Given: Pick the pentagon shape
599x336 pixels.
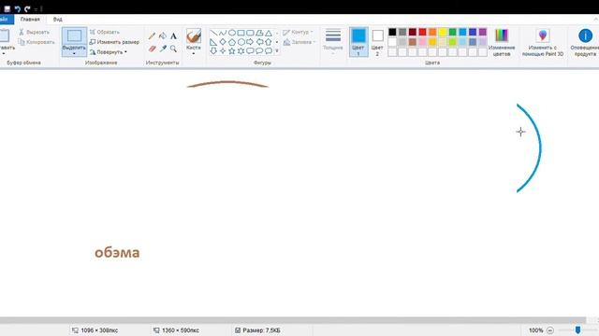Looking at the screenshot, I should pyautogui.click(x=232, y=42).
